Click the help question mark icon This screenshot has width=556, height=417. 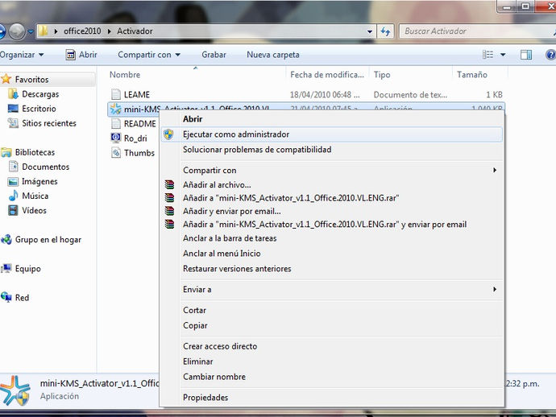(x=550, y=55)
